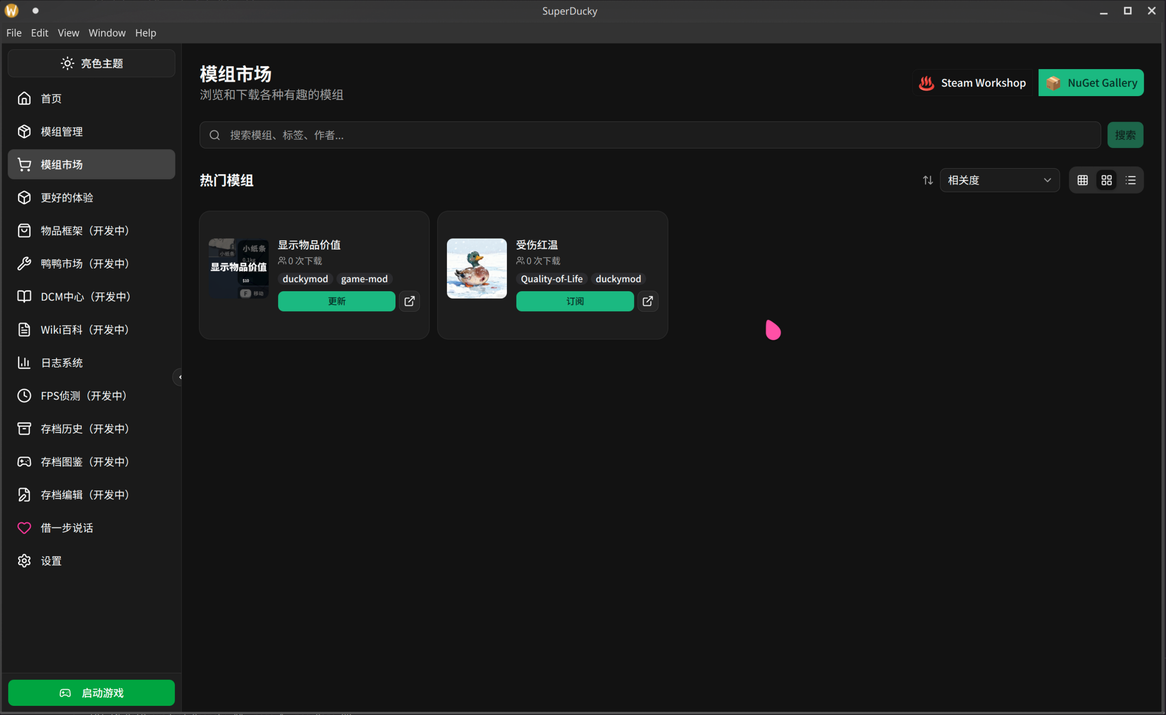
Task: Toggle the sort direction arrows
Action: 927,180
